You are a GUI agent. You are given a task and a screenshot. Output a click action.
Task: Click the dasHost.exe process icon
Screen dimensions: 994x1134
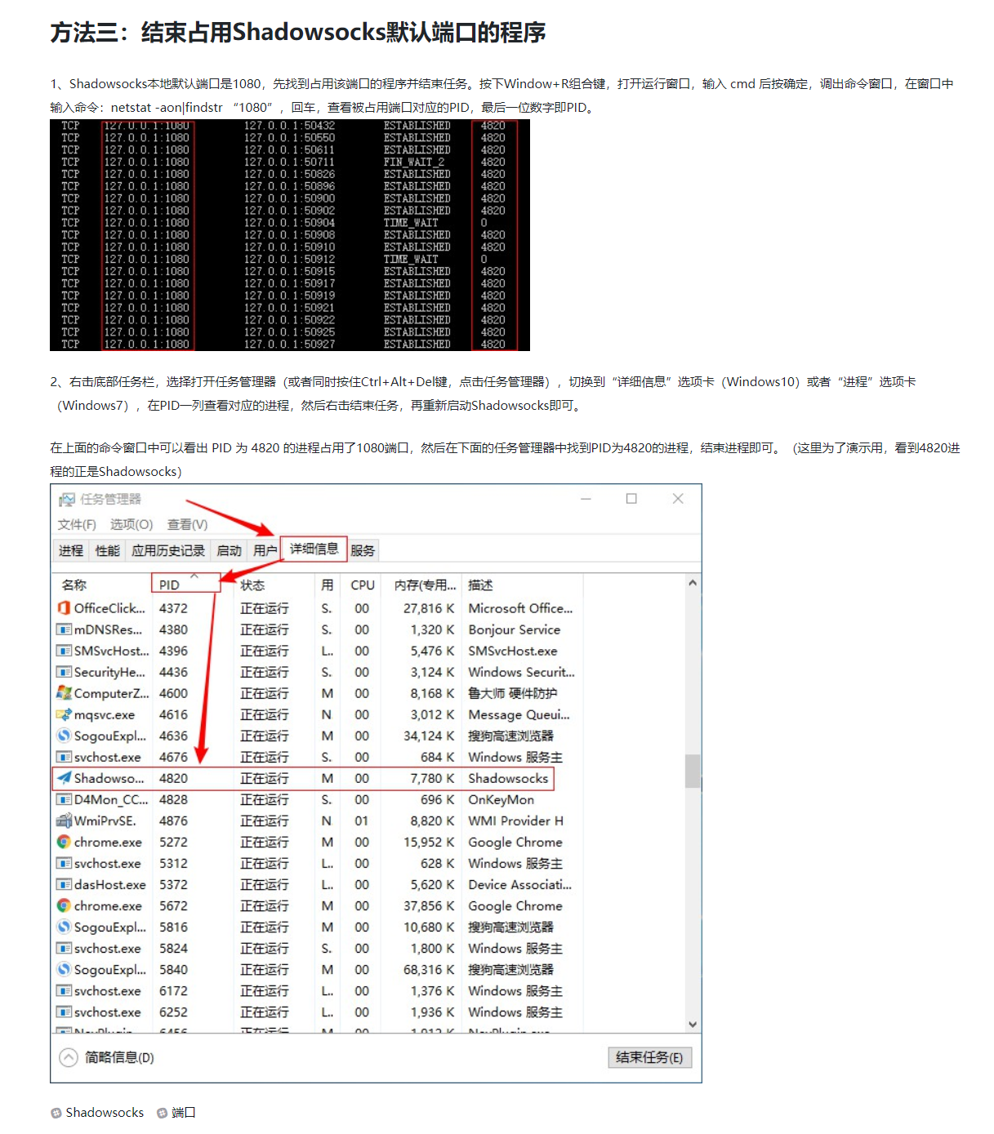64,884
